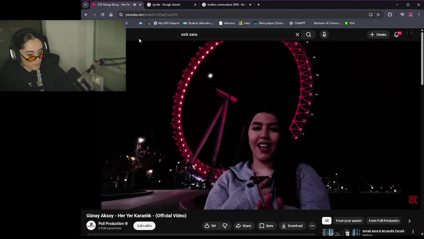The image size is (424, 239).
Task: Mute the Günay Aksoy YouTube tab
Action: coord(134,5)
